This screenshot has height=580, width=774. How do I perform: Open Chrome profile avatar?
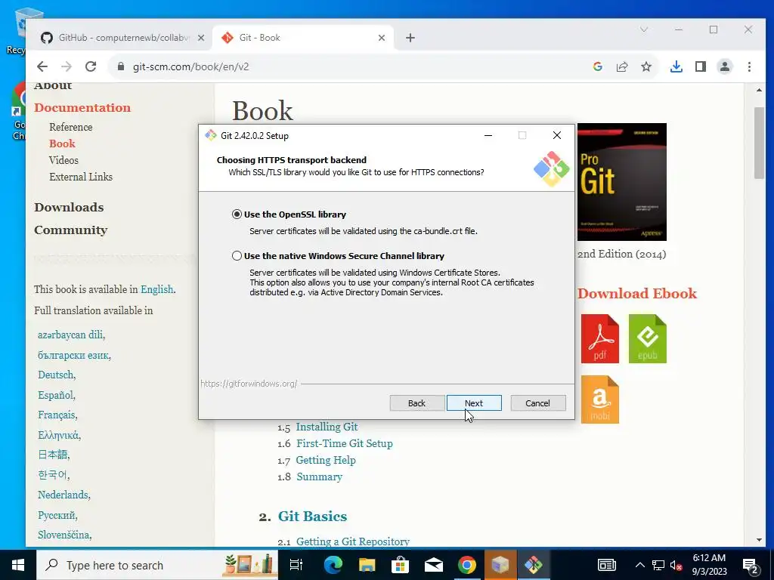tap(725, 66)
